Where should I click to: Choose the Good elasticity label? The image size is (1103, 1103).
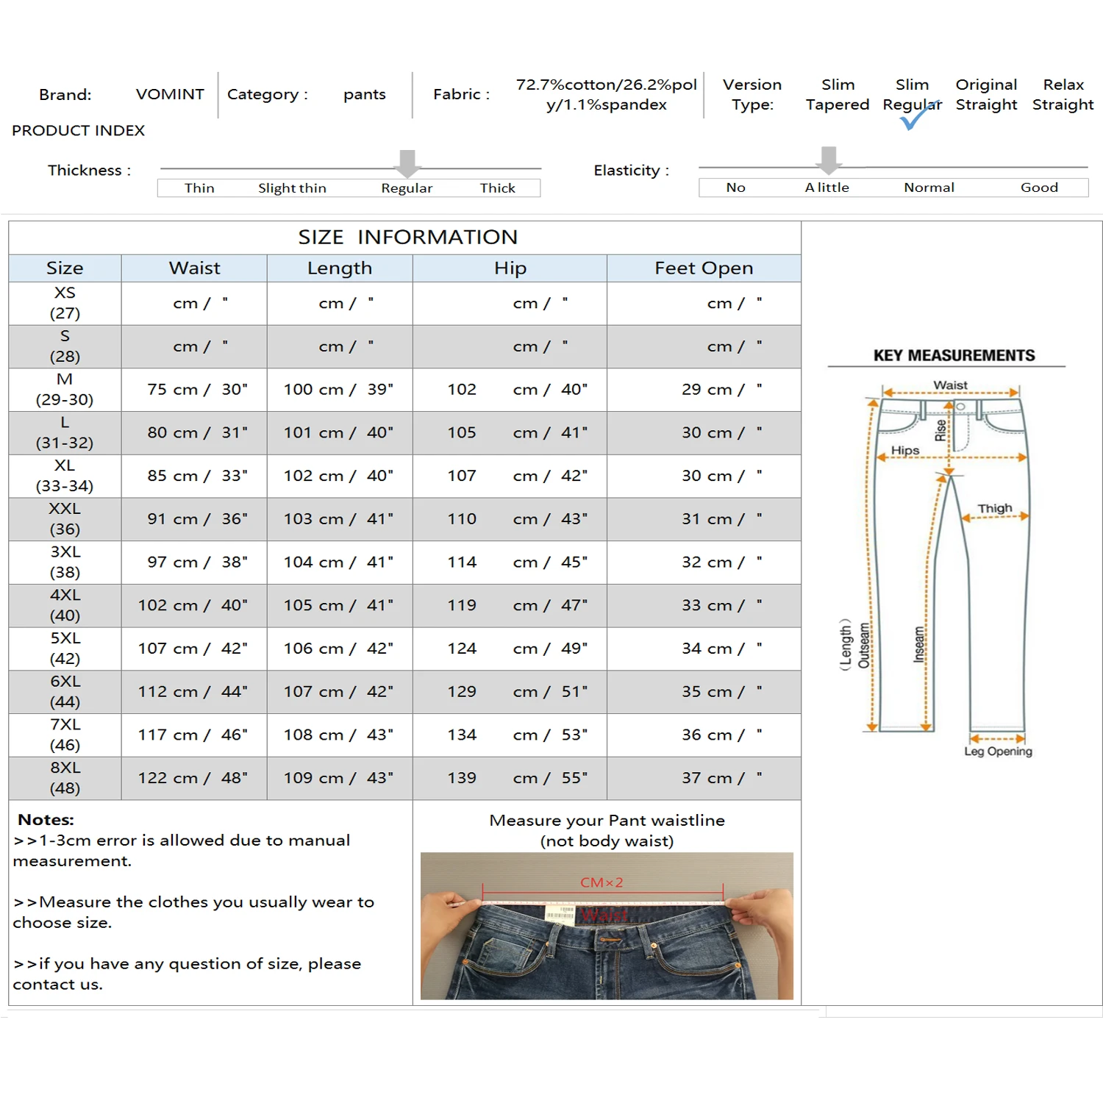pyautogui.click(x=1039, y=188)
